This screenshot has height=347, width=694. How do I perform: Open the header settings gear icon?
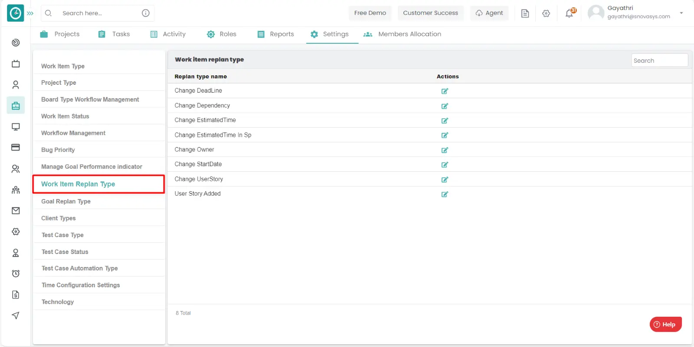[546, 13]
